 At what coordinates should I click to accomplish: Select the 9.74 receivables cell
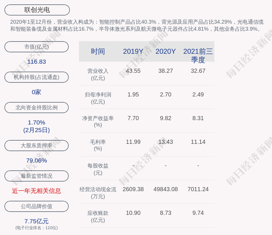tap(198, 213)
